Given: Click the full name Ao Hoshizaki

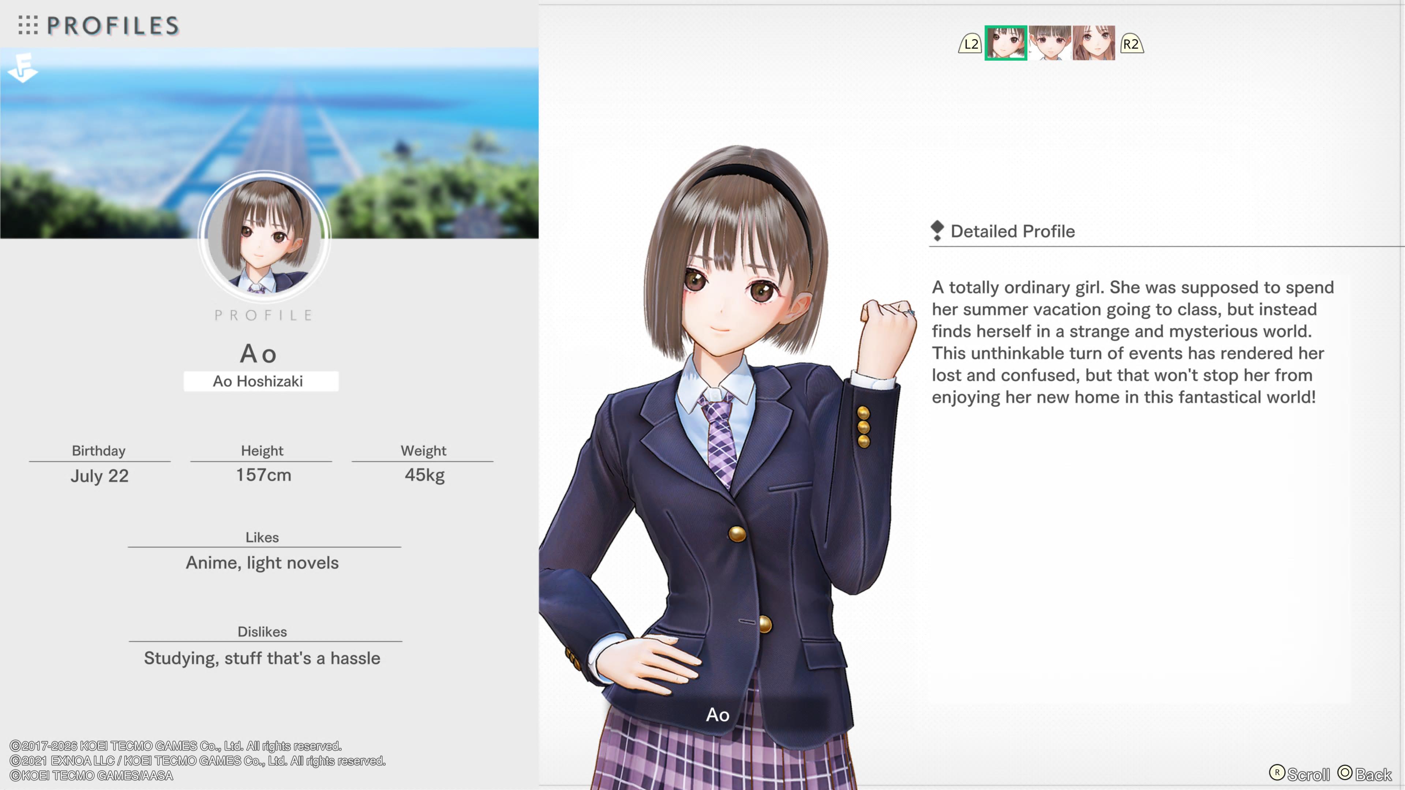Looking at the screenshot, I should point(258,381).
